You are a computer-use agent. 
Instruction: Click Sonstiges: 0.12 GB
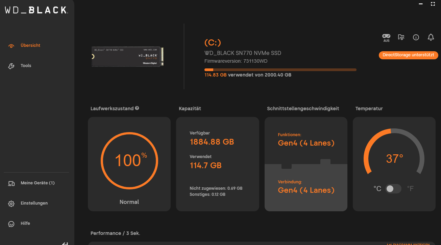(207, 194)
